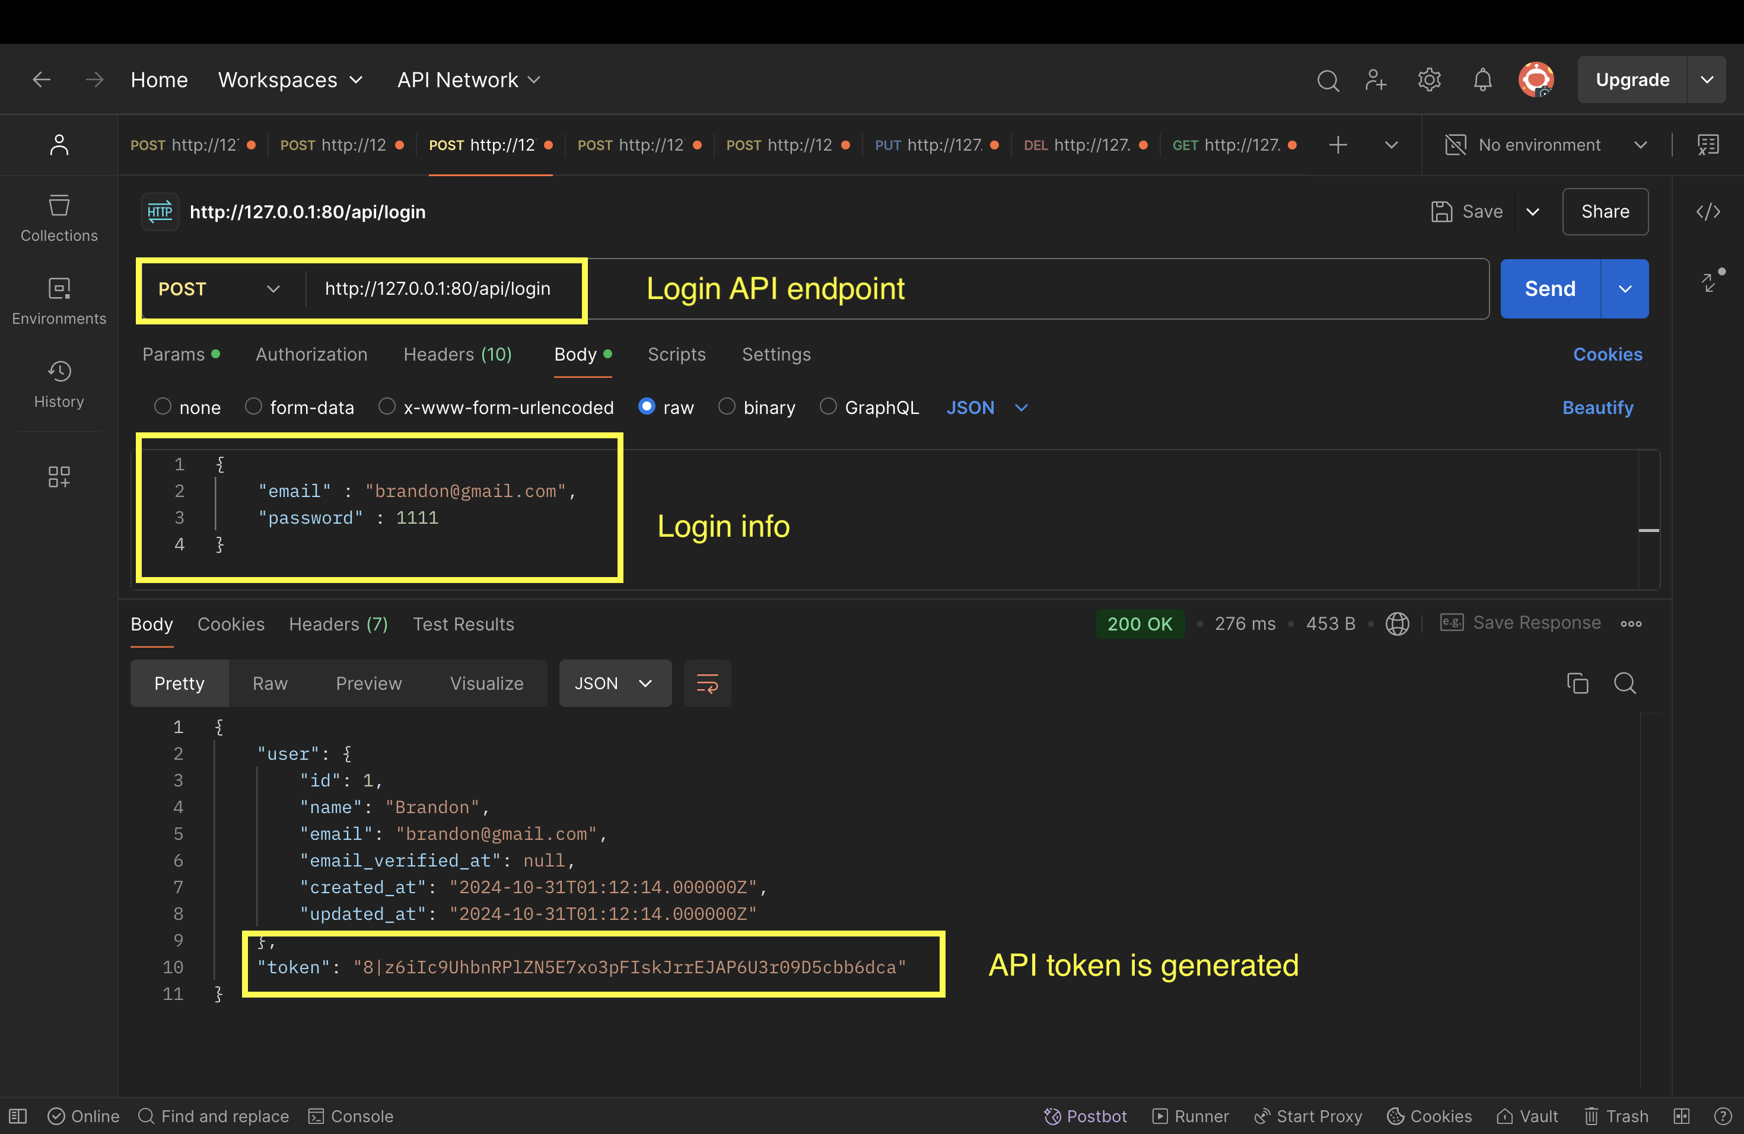Open the JSON body language dropdown
The width and height of the screenshot is (1744, 1134).
pyautogui.click(x=986, y=407)
